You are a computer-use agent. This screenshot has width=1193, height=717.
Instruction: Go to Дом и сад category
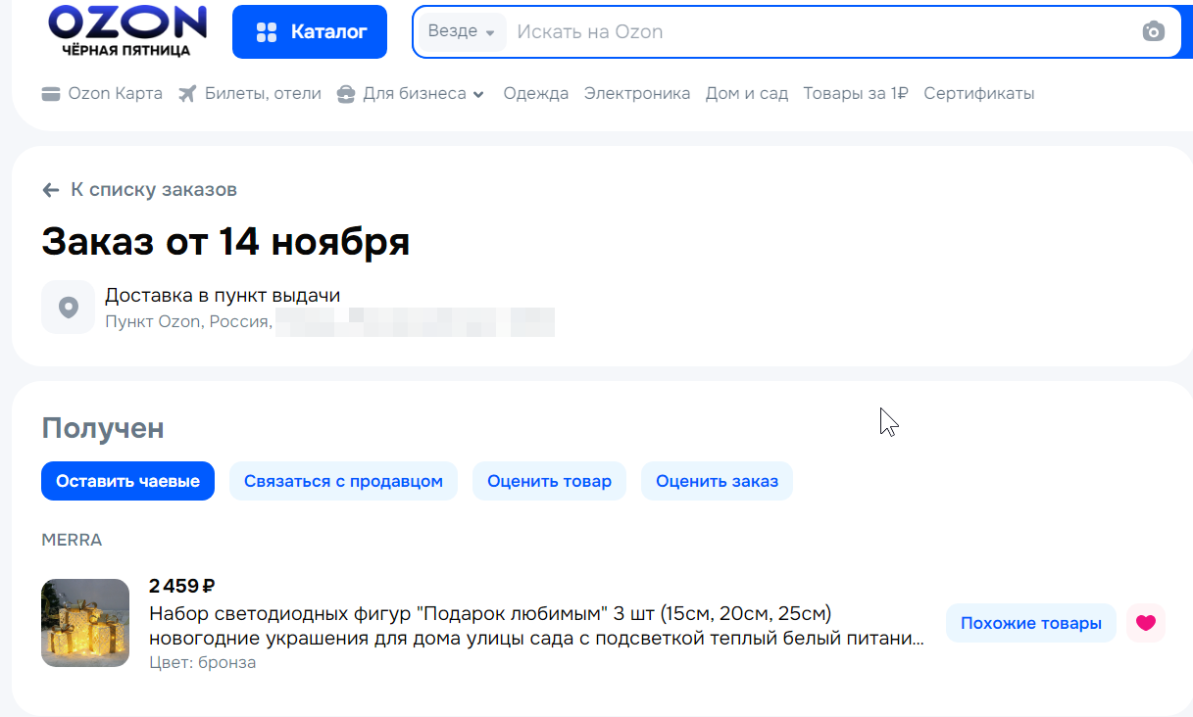(x=747, y=94)
